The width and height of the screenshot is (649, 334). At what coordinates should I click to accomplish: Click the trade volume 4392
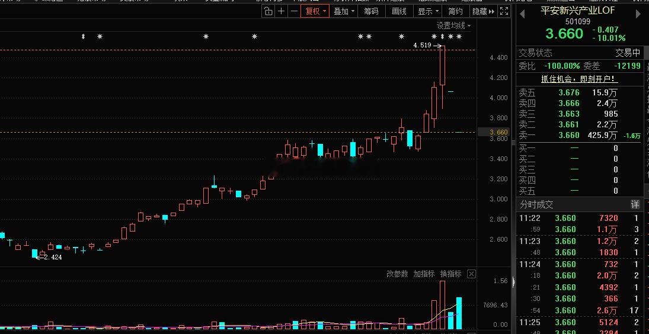(609, 287)
